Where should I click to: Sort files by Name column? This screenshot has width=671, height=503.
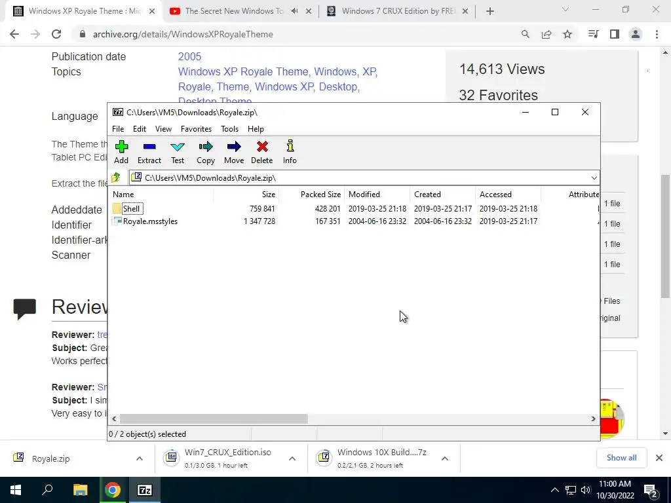coord(162,194)
